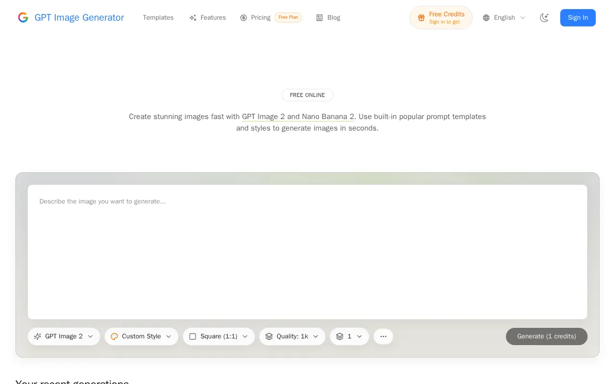The image size is (615, 384).
Task: Open the image count 1 dropdown
Action: coord(349,336)
